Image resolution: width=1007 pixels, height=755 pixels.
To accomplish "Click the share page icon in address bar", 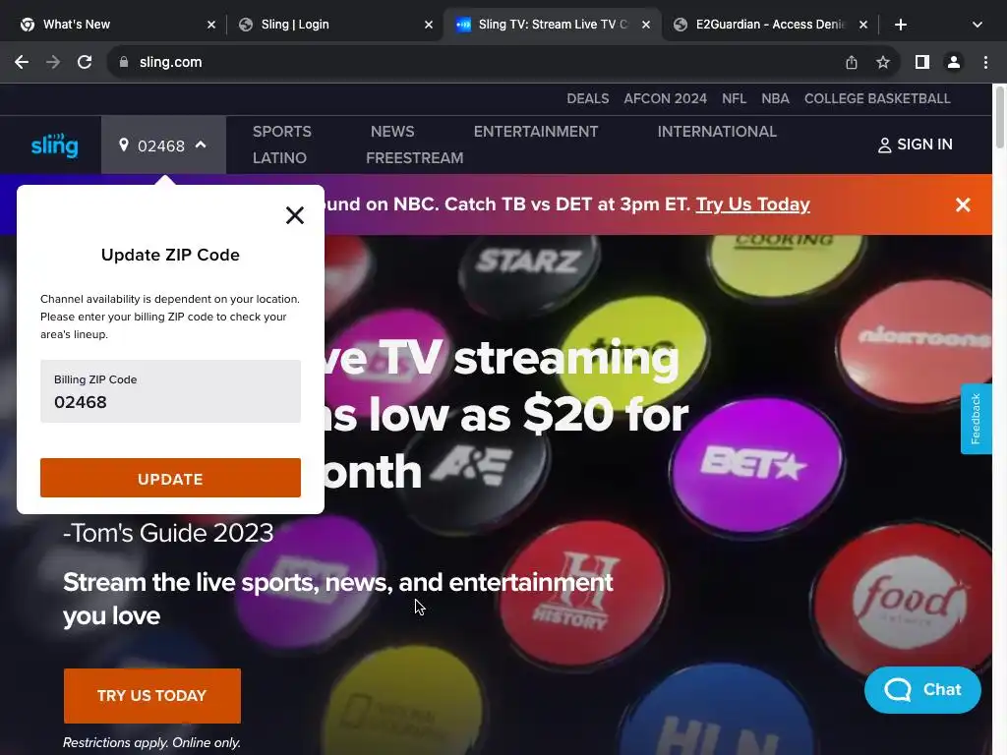I will pyautogui.click(x=852, y=62).
